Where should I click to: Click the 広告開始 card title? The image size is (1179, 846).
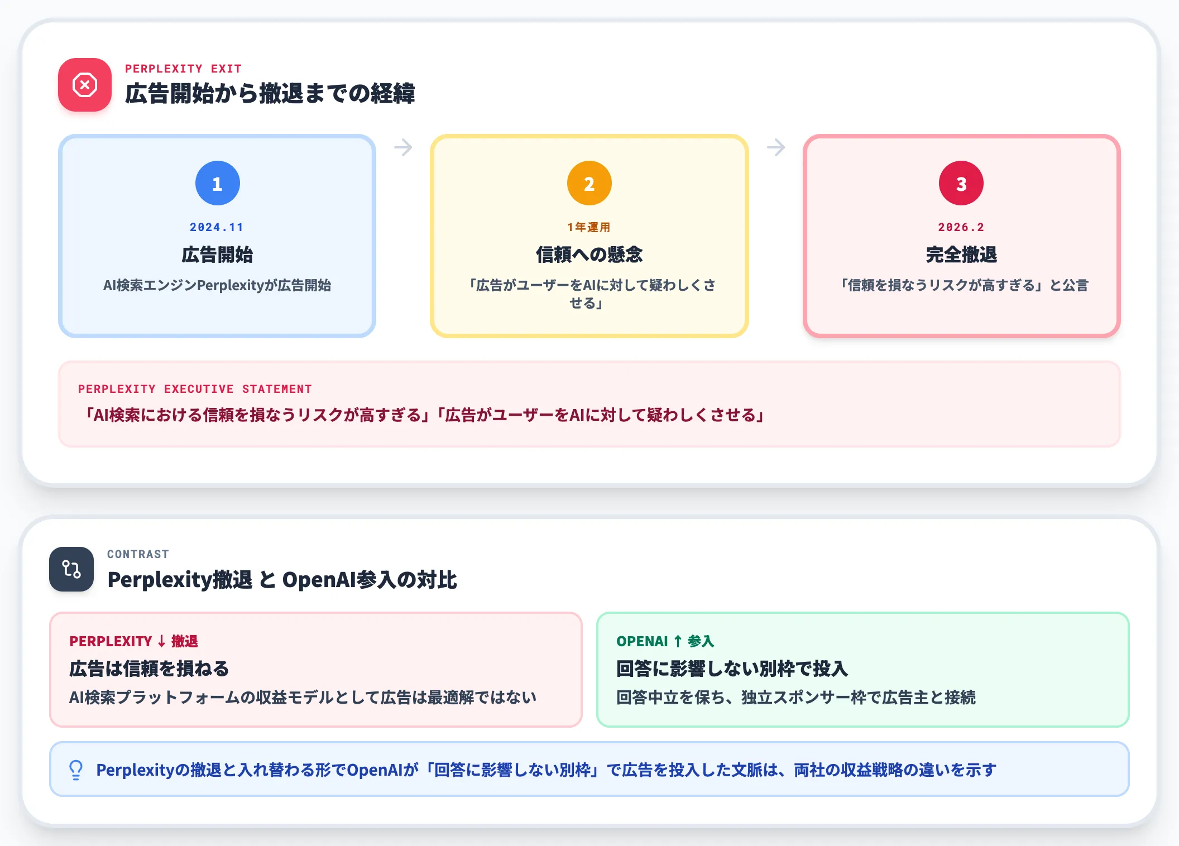(217, 254)
